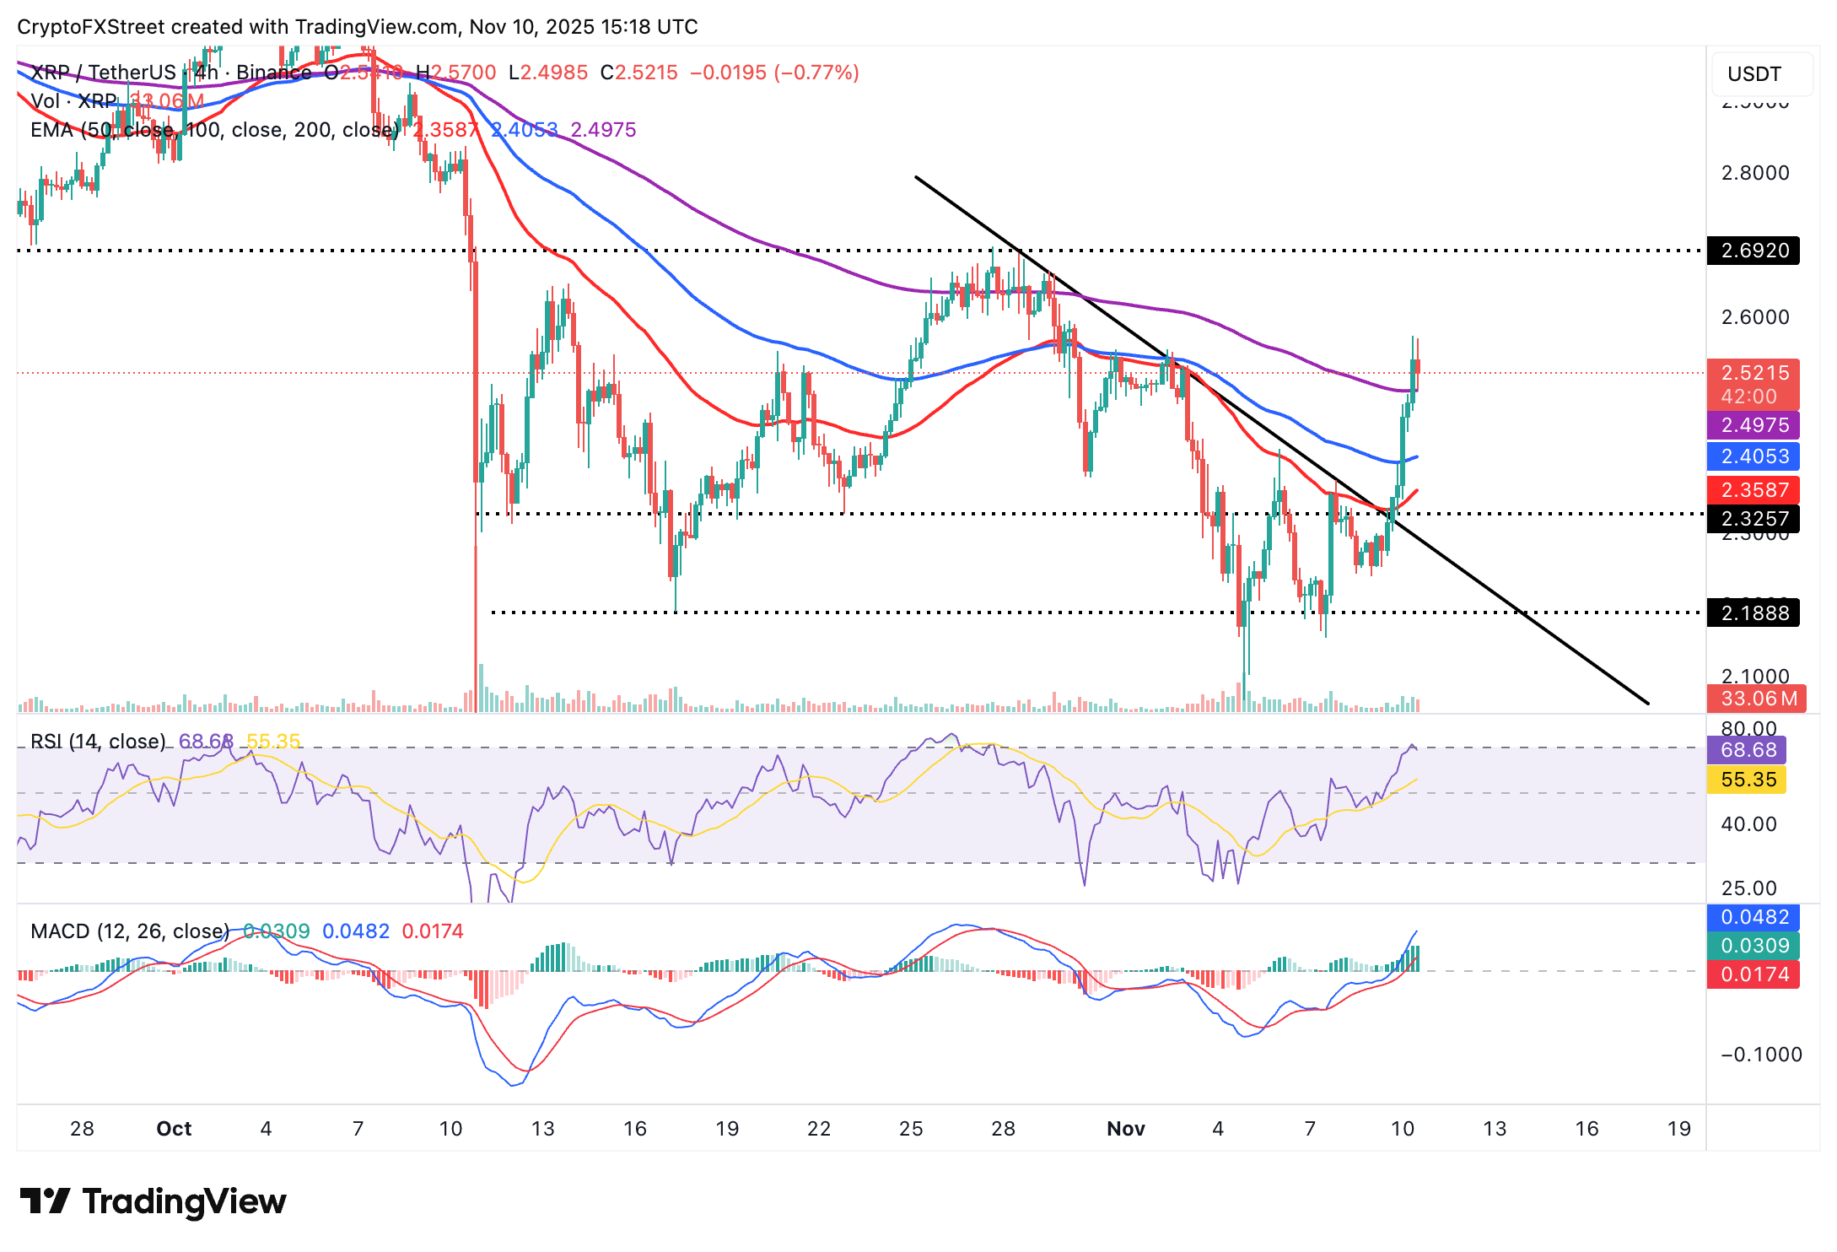This screenshot has width=1837, height=1252.
Task: Select the 2.3257 black price tag
Action: coord(1753,518)
